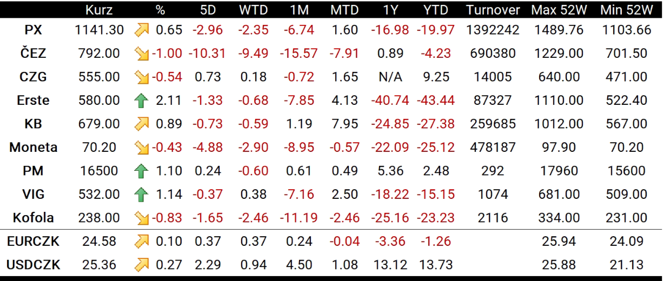Image resolution: width=664 pixels, height=281 pixels.
Task: Click the yellow down arrow beside ČEZ
Action: (x=141, y=53)
